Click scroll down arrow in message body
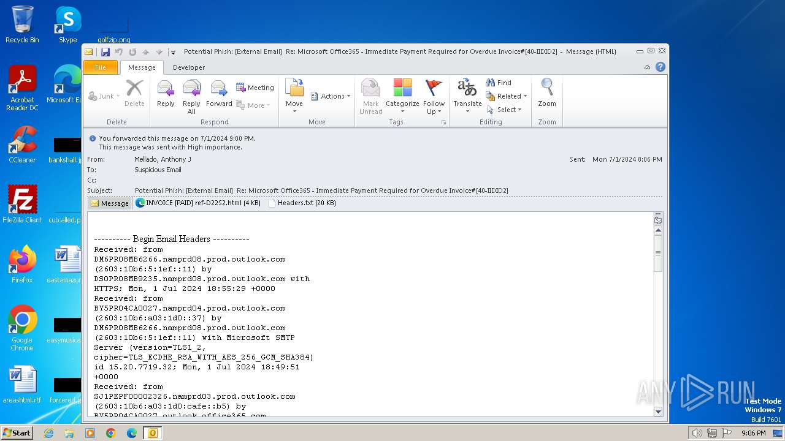Screen dimensions: 785x441 (x=658, y=412)
